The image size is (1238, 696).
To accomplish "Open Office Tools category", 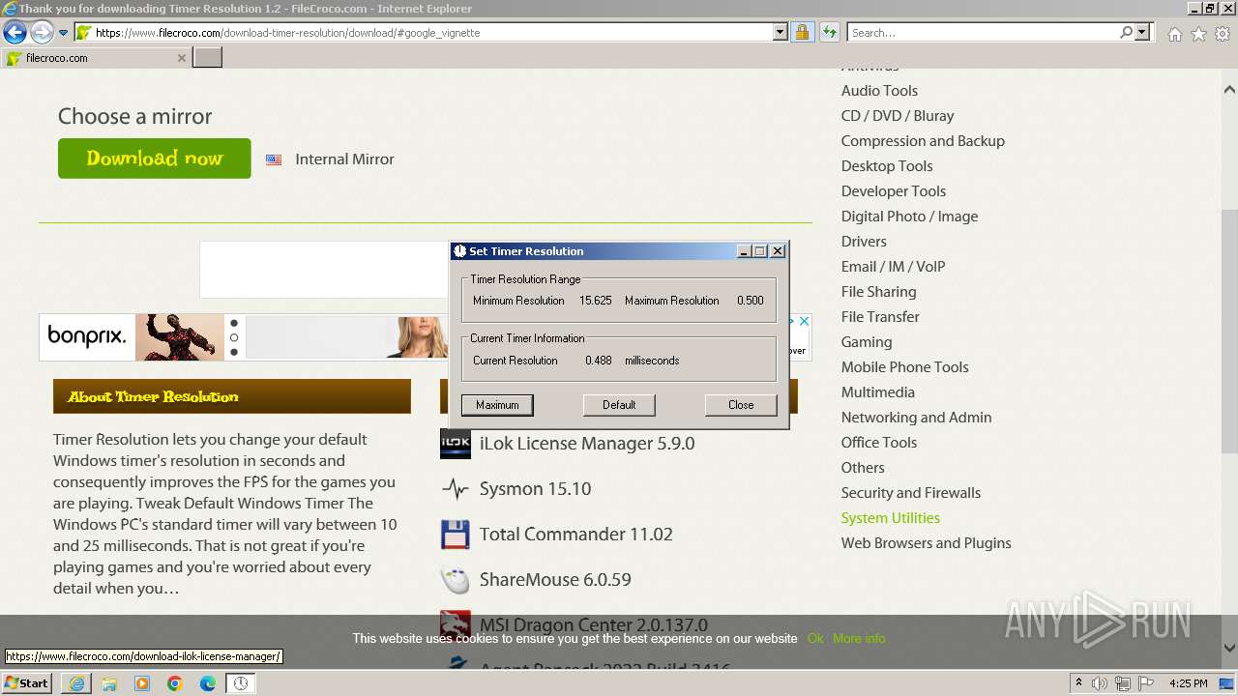I will click(878, 443).
